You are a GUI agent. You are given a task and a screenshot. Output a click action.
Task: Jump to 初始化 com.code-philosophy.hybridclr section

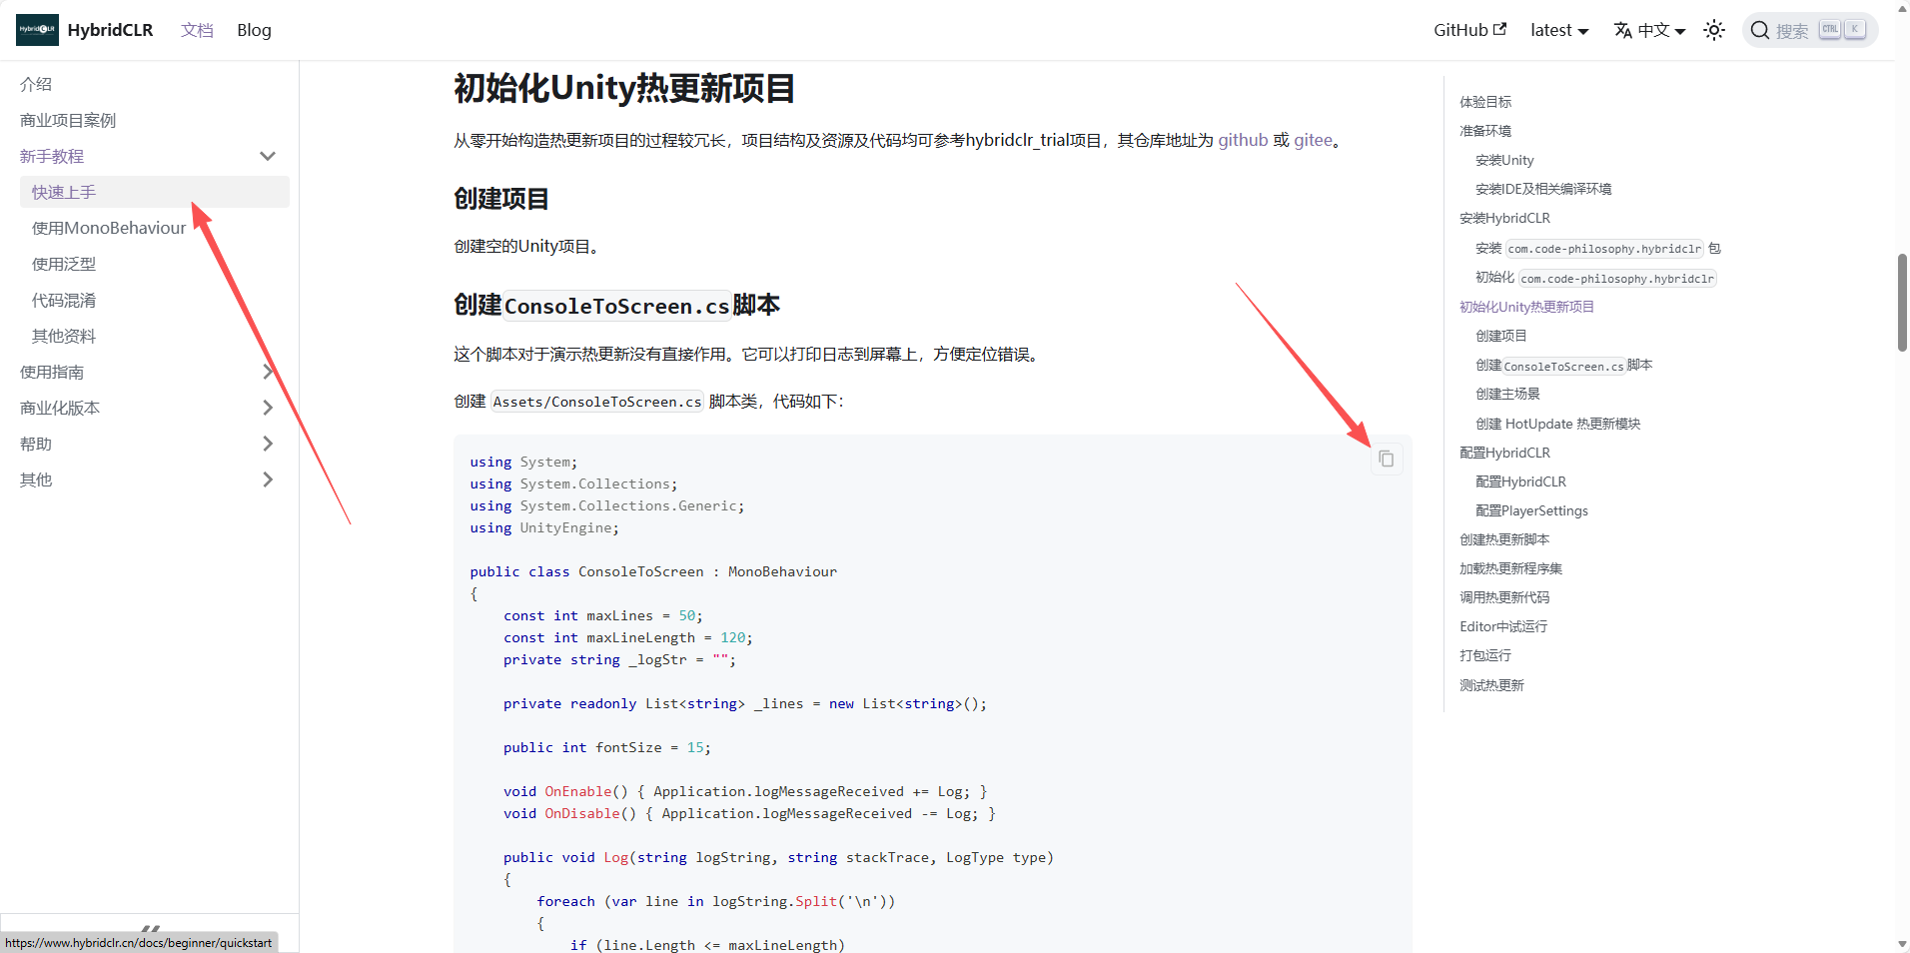pos(1596,278)
